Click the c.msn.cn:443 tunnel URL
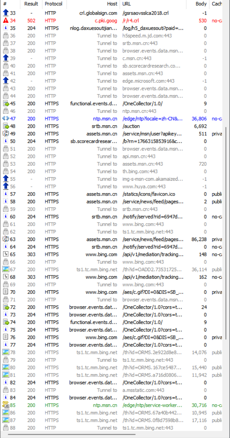The image size is (230, 438). tap(137, 58)
